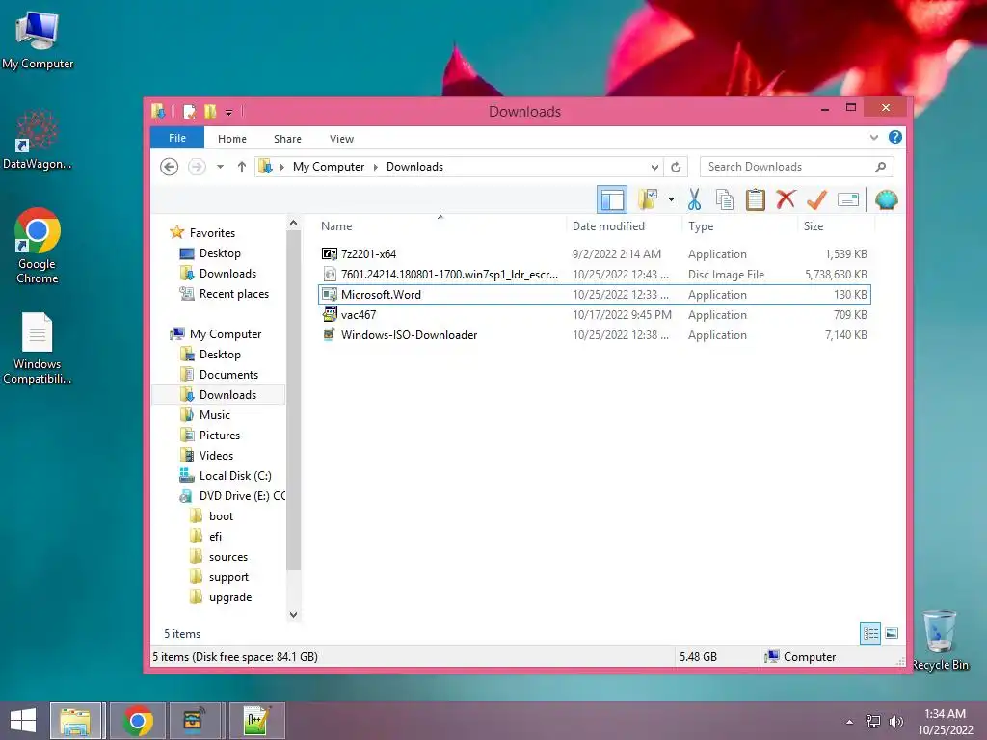Click the Forward navigation arrow
Screen dimensions: 987x740
[197, 167]
